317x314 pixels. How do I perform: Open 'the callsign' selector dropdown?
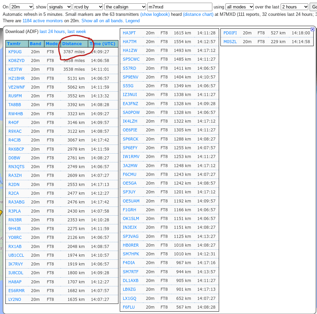(125, 7)
